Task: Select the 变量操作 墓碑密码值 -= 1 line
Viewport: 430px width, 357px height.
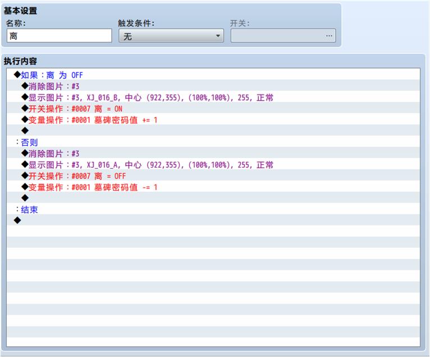Action: tap(213, 187)
